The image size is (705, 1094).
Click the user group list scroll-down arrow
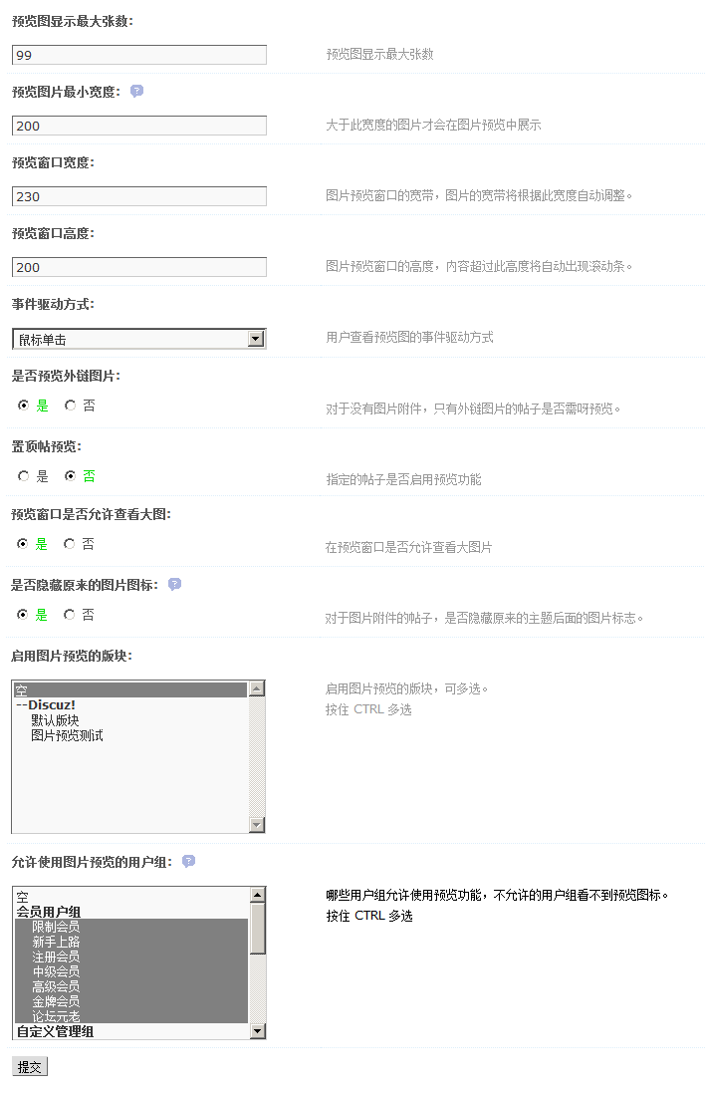(257, 1031)
